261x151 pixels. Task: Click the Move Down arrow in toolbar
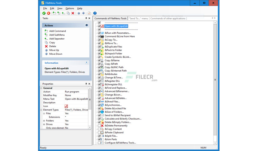[x=83, y=13]
